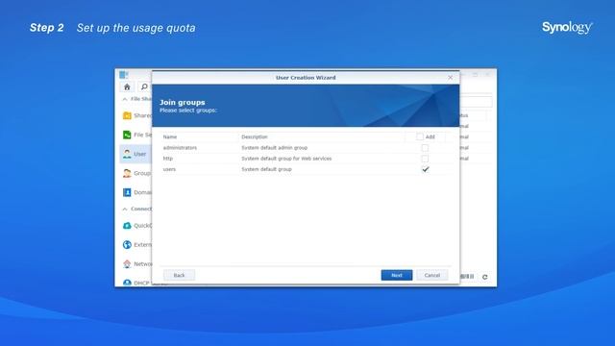615x346 pixels.
Task: Click the Control Panel window logo icon
Action: [124, 75]
